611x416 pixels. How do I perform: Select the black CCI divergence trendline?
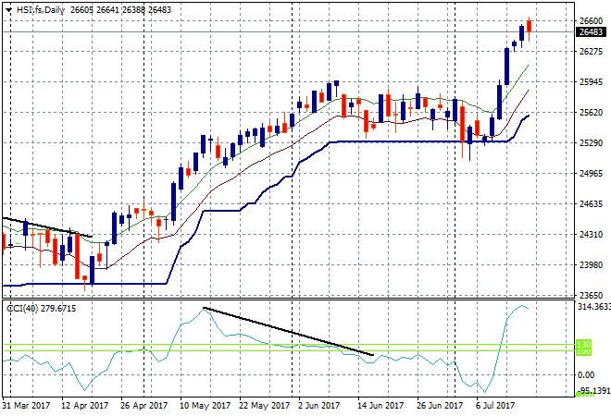click(x=288, y=331)
